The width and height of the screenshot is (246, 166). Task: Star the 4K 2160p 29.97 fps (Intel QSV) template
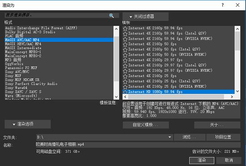point(125,65)
